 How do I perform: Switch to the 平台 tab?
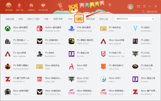click(70, 19)
